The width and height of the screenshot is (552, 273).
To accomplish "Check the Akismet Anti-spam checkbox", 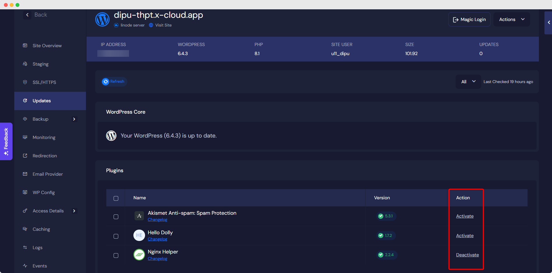I will click(x=116, y=217).
